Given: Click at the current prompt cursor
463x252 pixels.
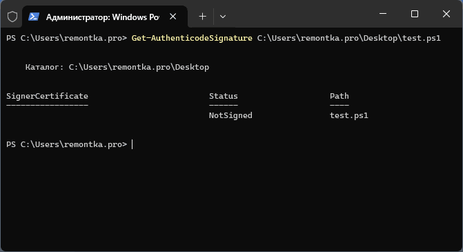Looking at the screenshot, I should tap(132, 144).
